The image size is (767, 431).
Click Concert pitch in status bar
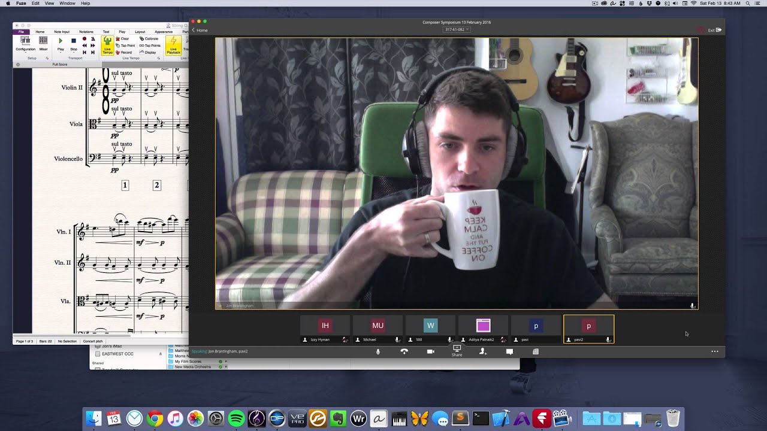pyautogui.click(x=93, y=341)
